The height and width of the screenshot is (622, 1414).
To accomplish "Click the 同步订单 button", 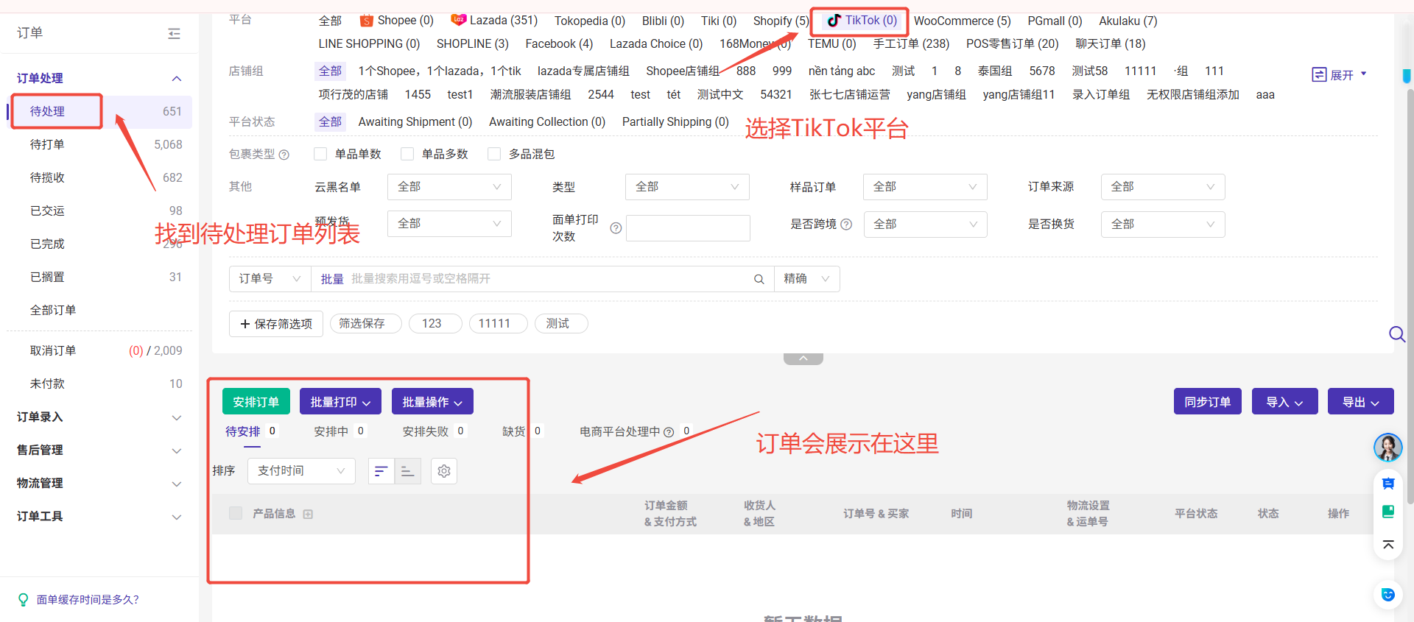I will coord(1207,402).
